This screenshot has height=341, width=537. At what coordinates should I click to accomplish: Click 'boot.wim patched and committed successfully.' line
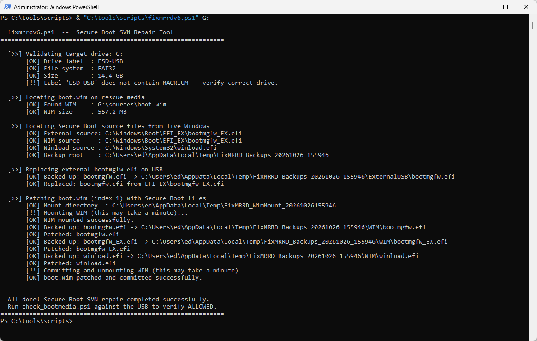pos(114,277)
